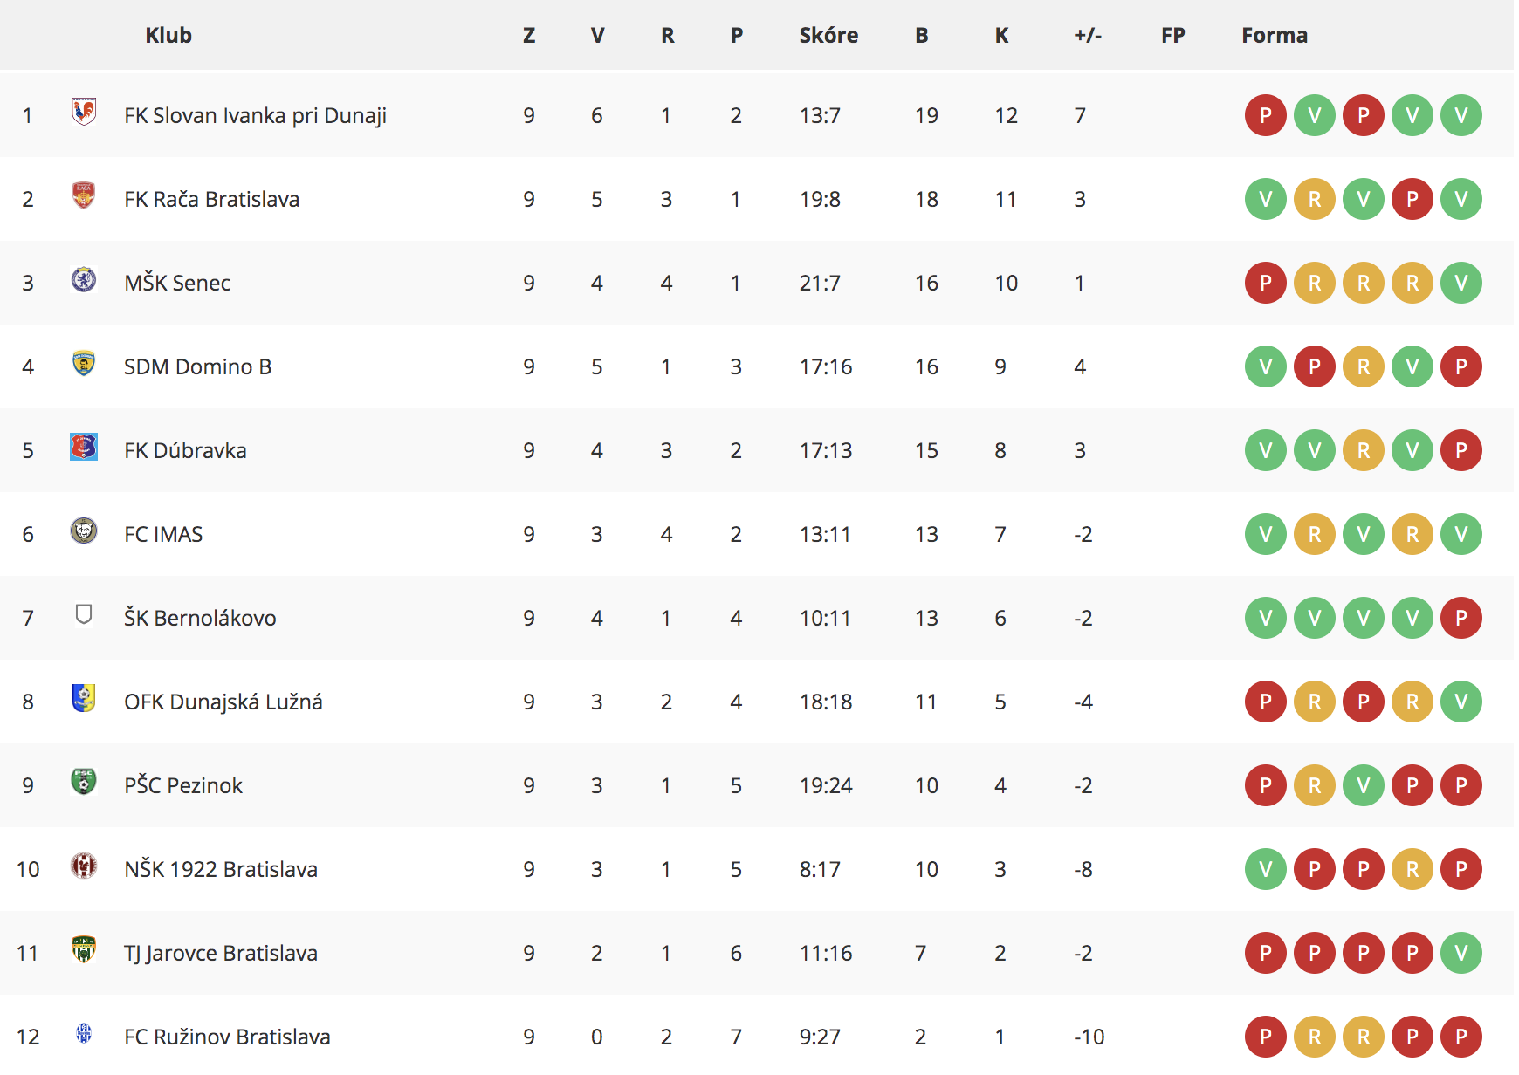Select FC Ružinov Bratislava team name
This screenshot has height=1075, width=1519.
227,1037
